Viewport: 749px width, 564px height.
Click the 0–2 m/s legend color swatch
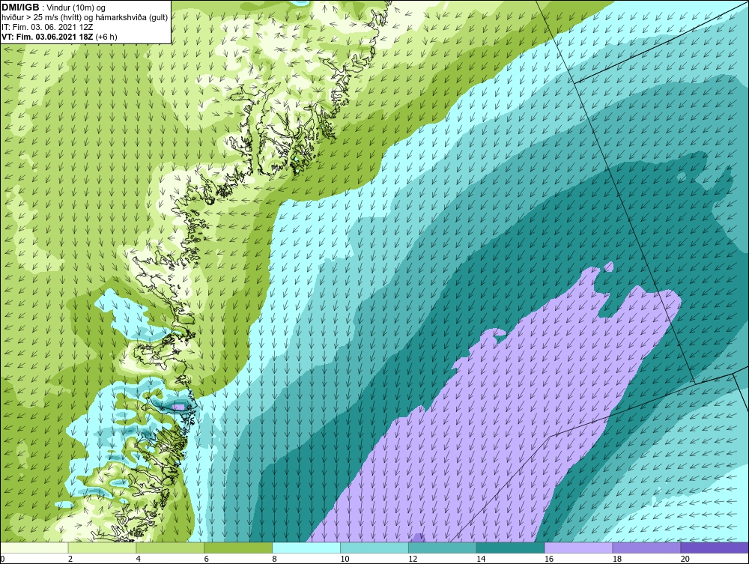tap(34, 548)
